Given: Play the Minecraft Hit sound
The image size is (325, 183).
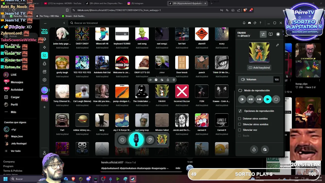Looking at the screenshot, I should tap(102, 34).
